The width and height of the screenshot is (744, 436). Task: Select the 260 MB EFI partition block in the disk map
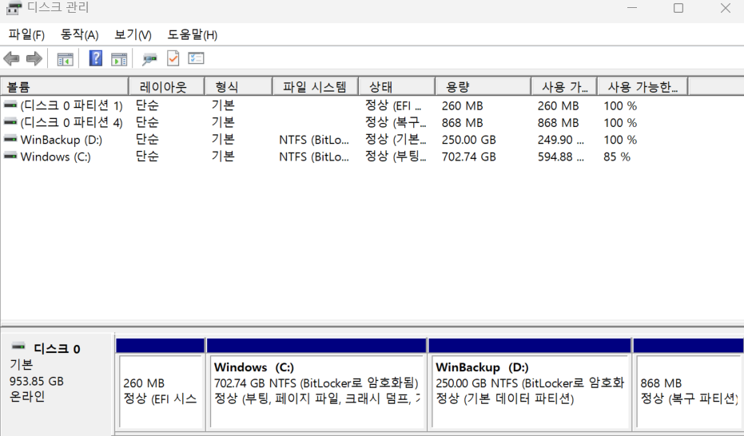(161, 391)
